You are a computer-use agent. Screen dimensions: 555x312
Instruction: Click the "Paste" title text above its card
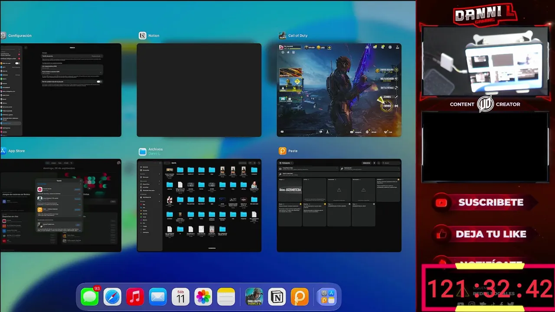coord(293,151)
